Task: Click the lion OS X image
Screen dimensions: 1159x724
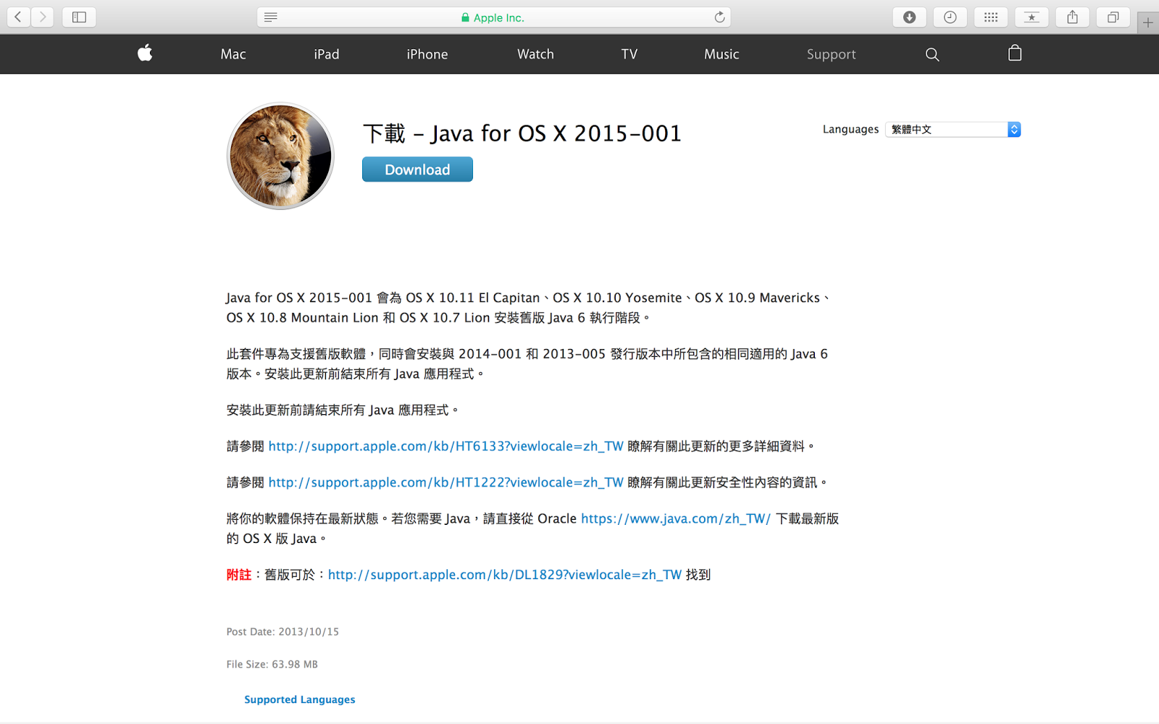Action: coord(280,156)
